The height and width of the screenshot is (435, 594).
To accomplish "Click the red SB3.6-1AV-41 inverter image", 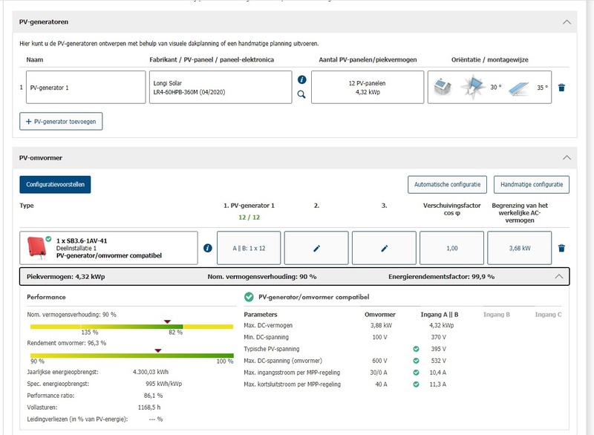I will [x=35, y=248].
